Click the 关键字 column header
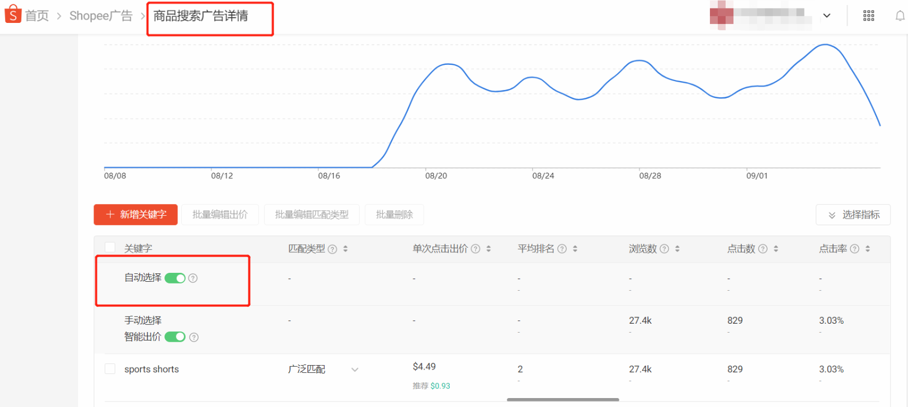908x407 pixels. pos(138,248)
